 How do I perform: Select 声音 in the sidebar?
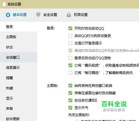point(19,108)
